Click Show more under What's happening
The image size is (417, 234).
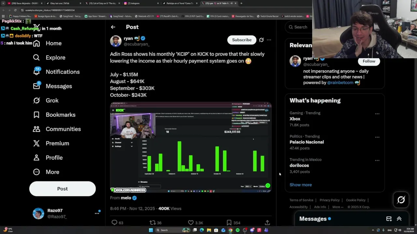(x=301, y=185)
